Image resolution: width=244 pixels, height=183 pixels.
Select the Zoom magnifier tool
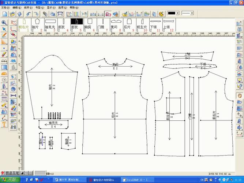click(x=4, y=23)
